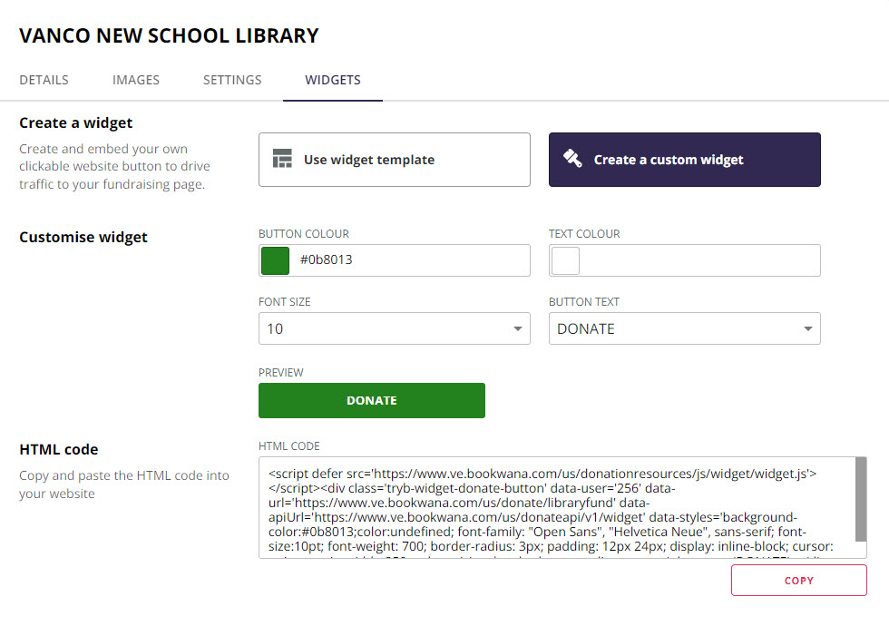
Task: Click the HTML code box scrollbar
Action: [x=860, y=499]
